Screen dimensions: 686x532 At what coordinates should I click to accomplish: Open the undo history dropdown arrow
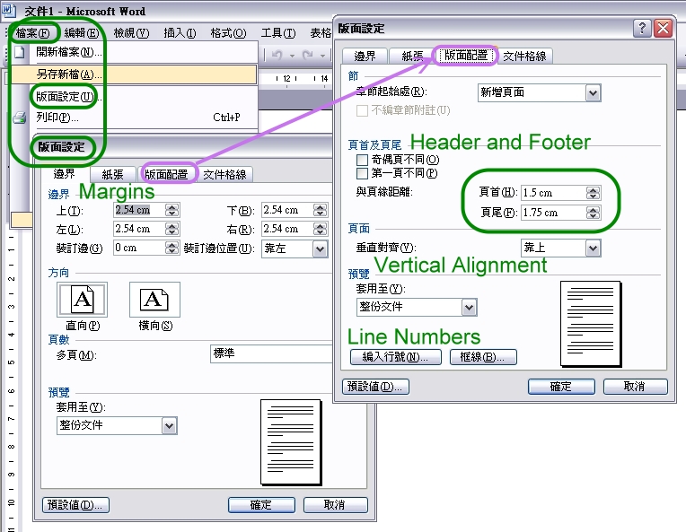click(x=292, y=56)
